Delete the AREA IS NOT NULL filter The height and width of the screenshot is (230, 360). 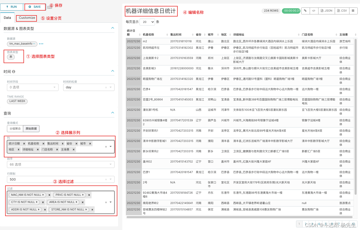click(83, 202)
